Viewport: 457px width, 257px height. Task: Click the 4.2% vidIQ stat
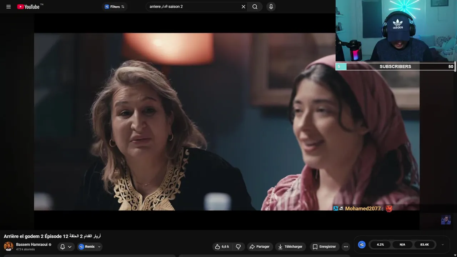[x=380, y=245]
